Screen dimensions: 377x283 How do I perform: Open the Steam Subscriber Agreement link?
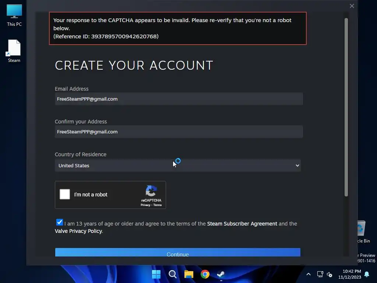(x=242, y=224)
